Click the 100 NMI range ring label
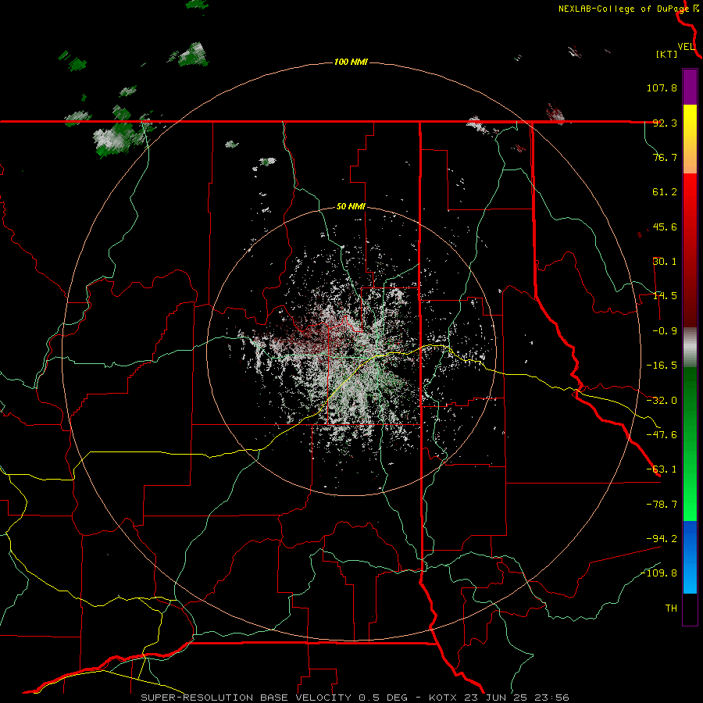 click(351, 62)
